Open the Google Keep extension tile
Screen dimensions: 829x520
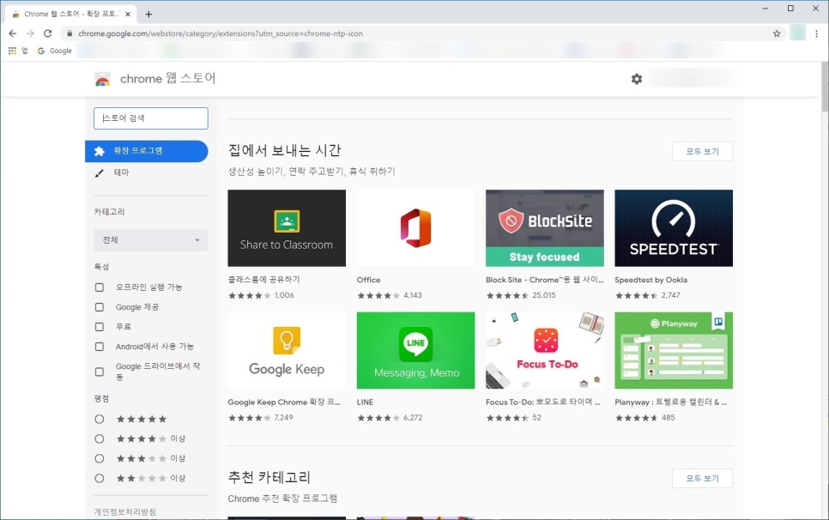[x=287, y=350]
